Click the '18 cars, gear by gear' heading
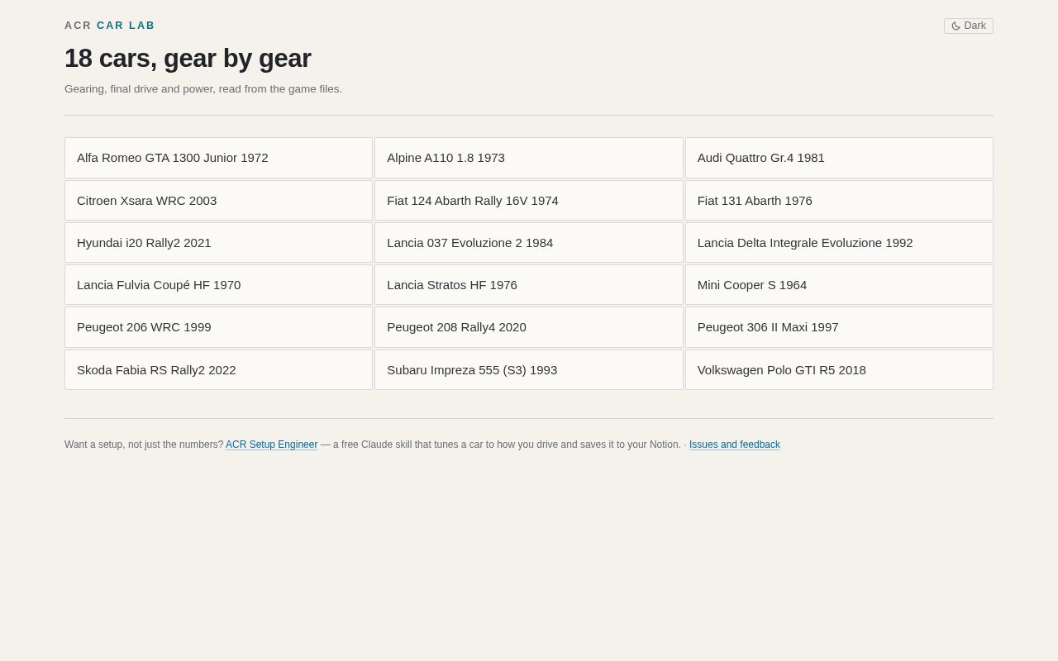This screenshot has height=661, width=1058. 188,59
